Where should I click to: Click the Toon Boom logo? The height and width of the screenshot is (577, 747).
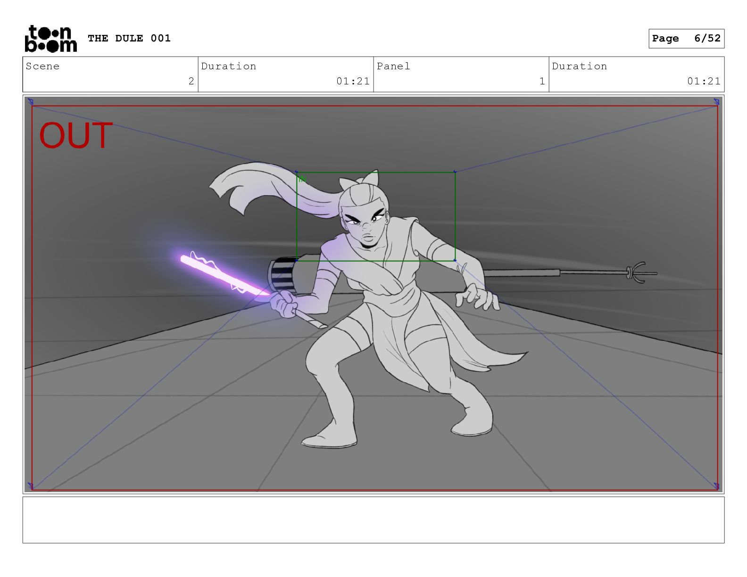click(50, 39)
